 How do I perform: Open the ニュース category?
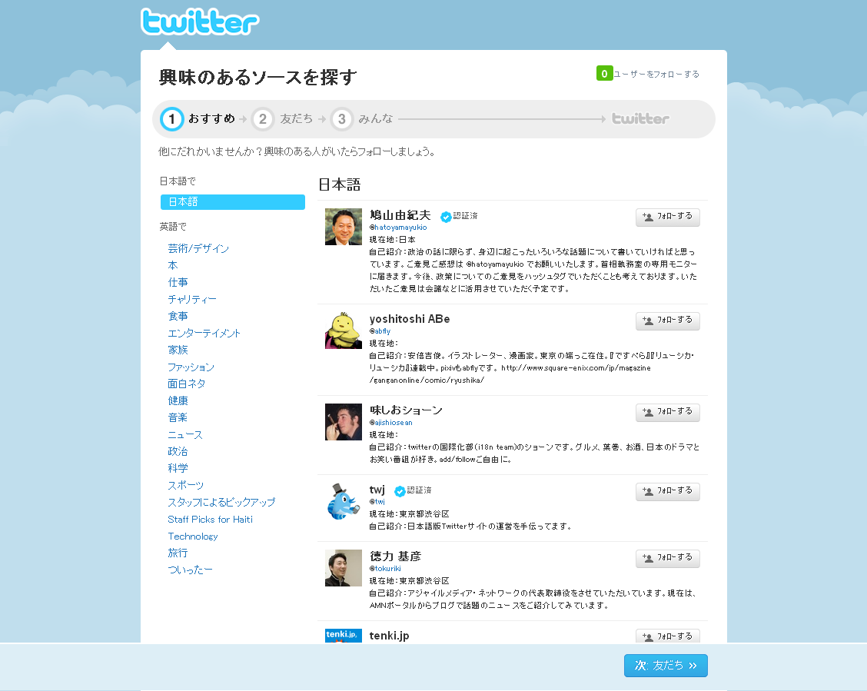[184, 435]
